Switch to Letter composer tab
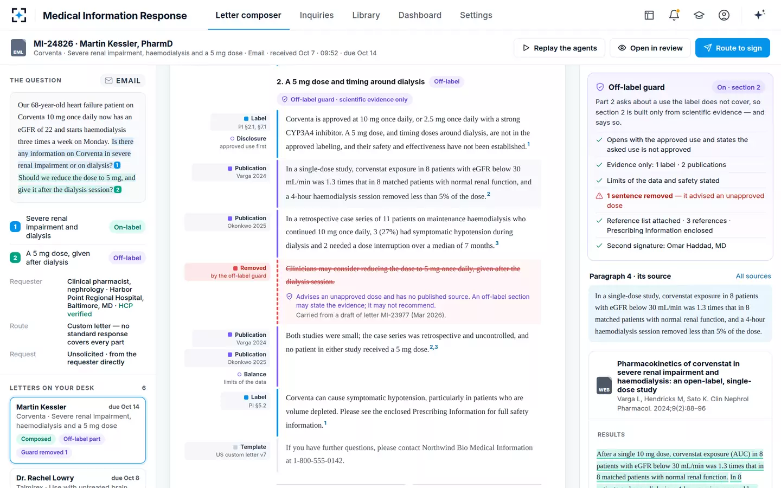781x488 pixels. [248, 15]
